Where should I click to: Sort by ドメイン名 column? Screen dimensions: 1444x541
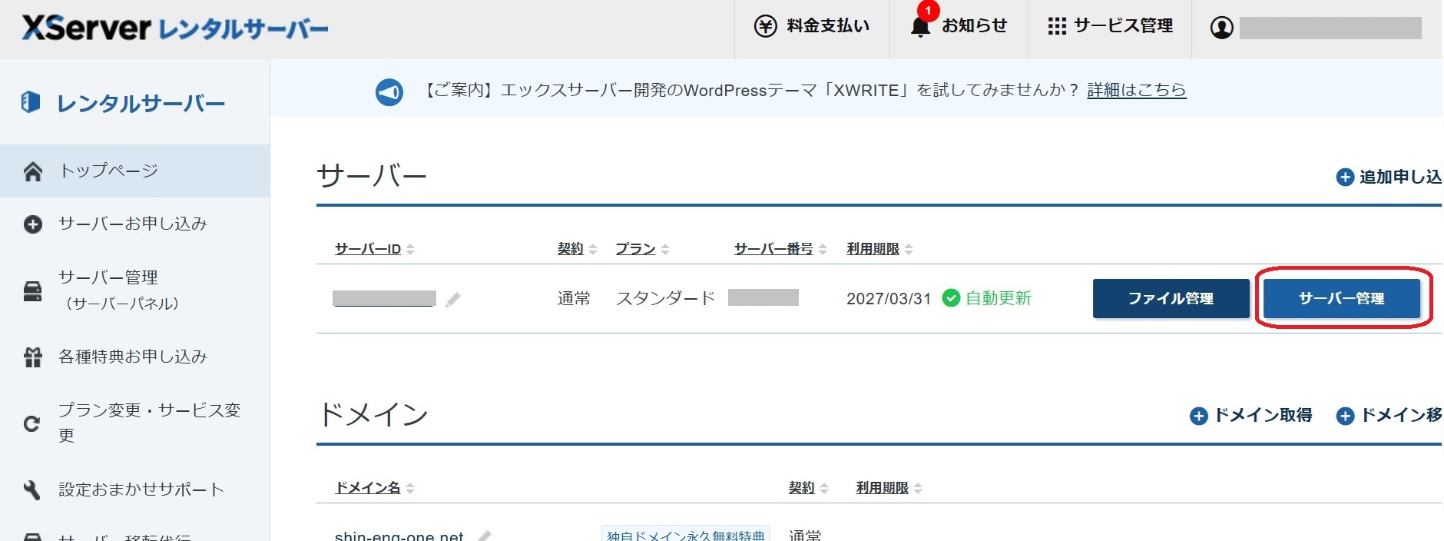click(x=375, y=488)
